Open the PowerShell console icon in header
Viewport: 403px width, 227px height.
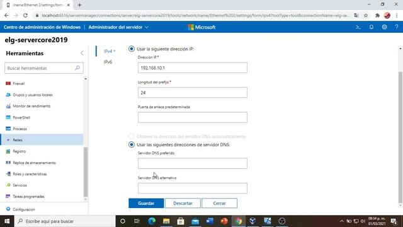[x=358, y=27]
